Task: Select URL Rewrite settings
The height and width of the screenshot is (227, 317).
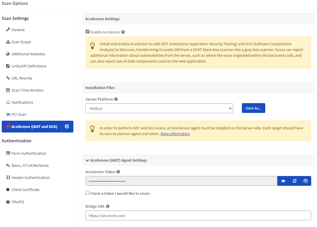Action: (x=22, y=78)
